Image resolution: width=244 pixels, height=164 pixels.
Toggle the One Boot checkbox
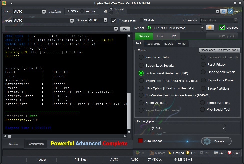tap(222, 28)
